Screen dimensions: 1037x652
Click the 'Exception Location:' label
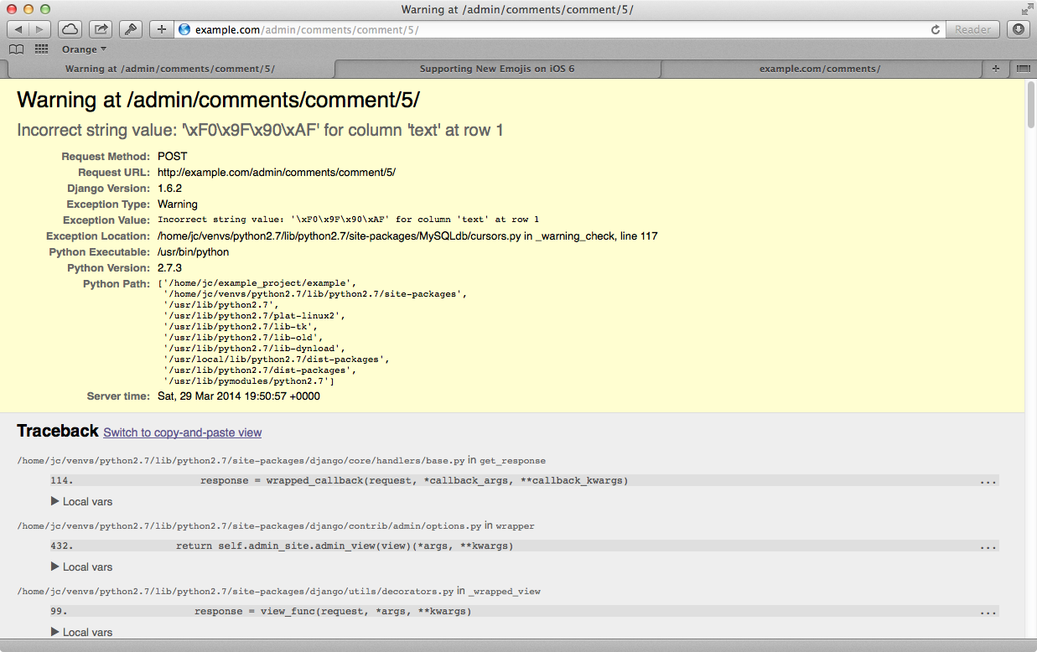pos(98,236)
